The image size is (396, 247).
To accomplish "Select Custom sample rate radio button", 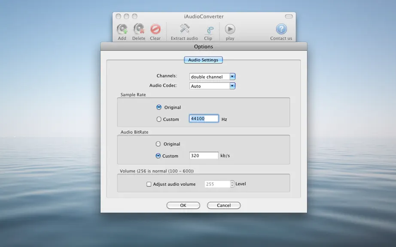I will click(159, 119).
